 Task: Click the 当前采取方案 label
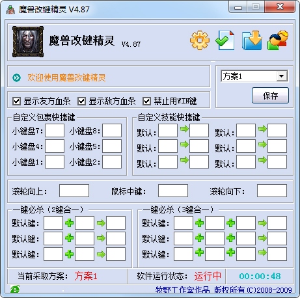tap(43, 277)
